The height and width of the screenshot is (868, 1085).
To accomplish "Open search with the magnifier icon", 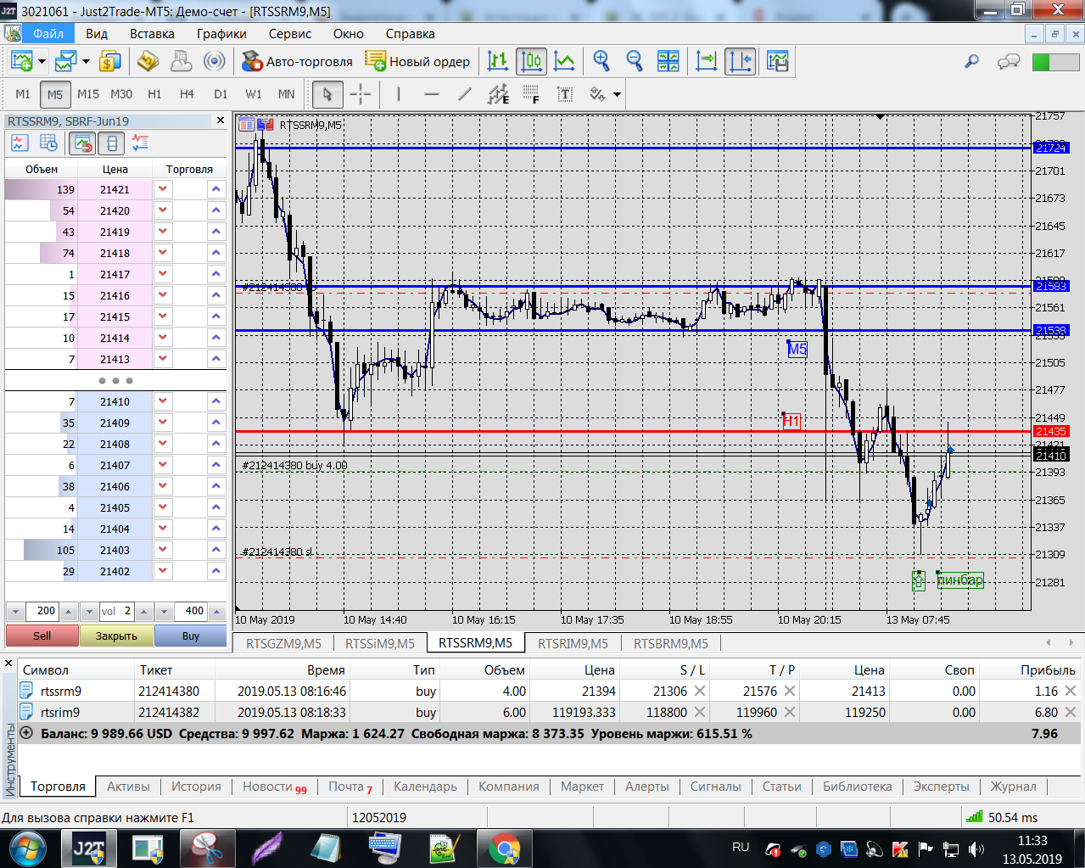I will [x=972, y=61].
